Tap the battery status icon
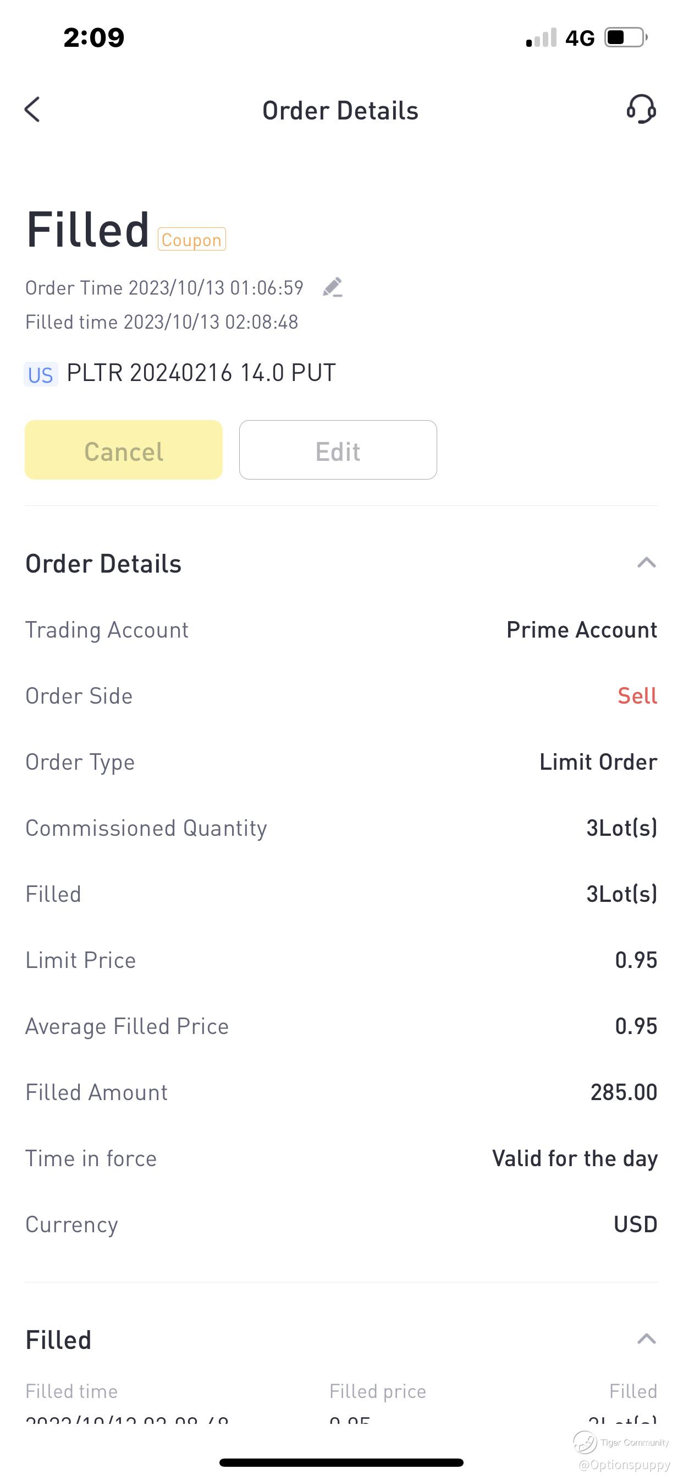This screenshot has width=683, height=1480. tap(626, 38)
